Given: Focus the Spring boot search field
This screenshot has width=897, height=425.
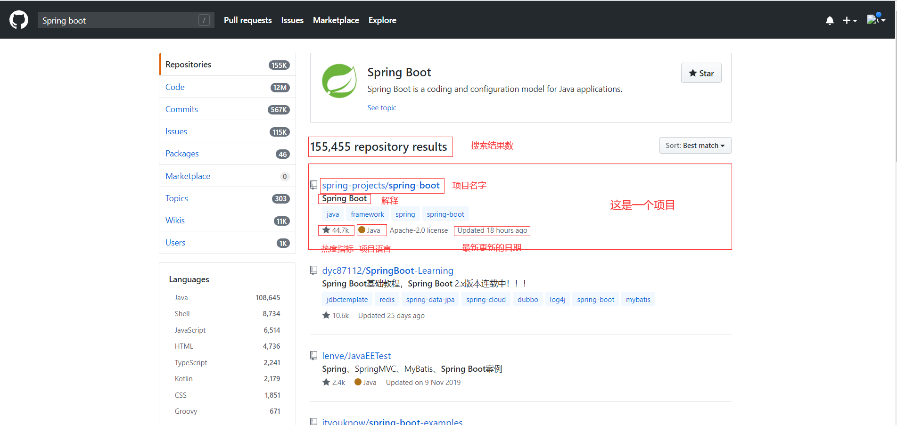Looking at the screenshot, I should [126, 20].
